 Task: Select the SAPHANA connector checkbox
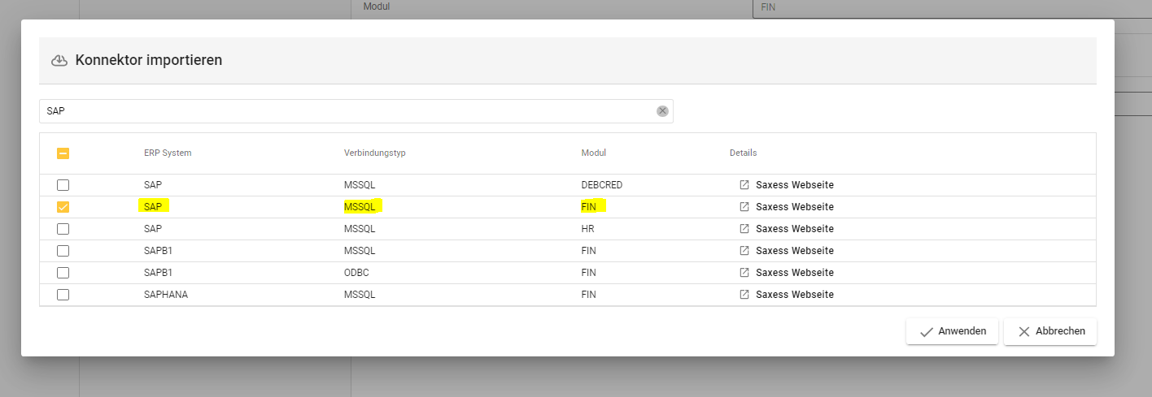pyautogui.click(x=63, y=295)
